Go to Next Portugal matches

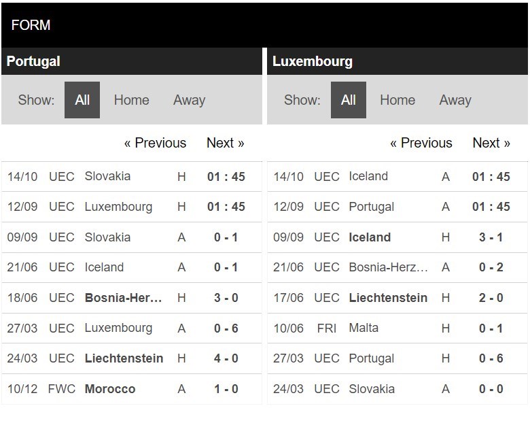tap(226, 143)
